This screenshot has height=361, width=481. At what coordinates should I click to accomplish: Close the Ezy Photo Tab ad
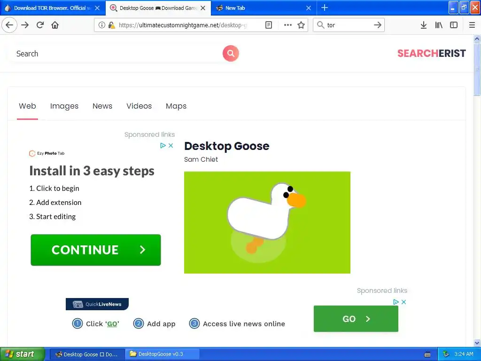coord(171,146)
